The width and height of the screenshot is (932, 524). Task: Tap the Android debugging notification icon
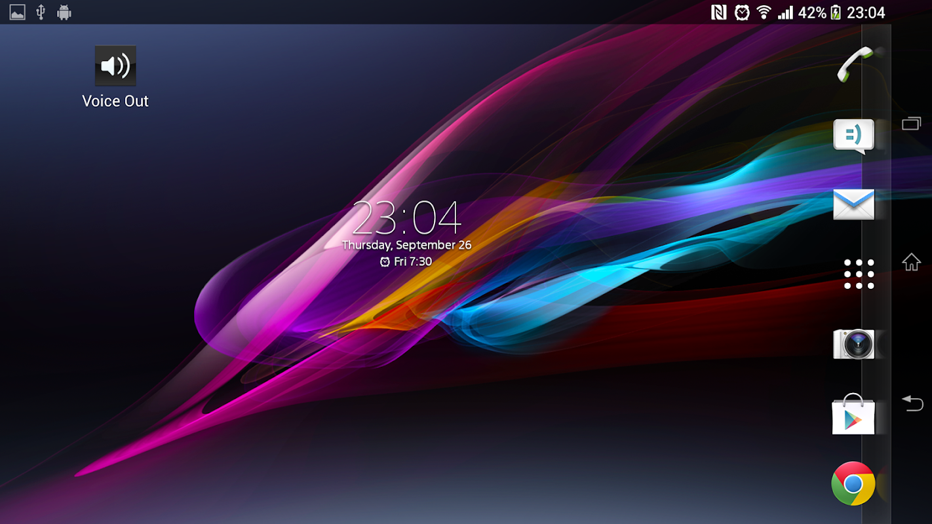pos(64,12)
